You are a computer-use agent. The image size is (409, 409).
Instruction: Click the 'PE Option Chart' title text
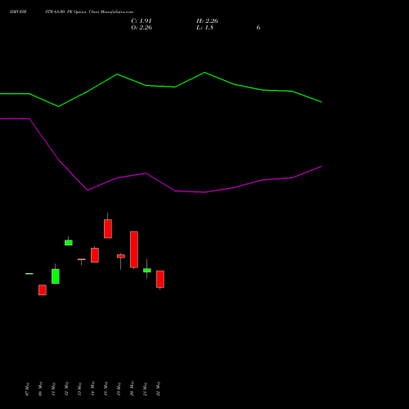click(83, 12)
